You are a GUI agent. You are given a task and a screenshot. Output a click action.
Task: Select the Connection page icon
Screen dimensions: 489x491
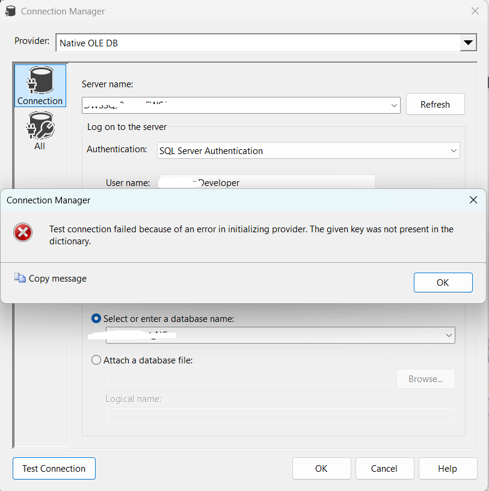pyautogui.click(x=40, y=85)
